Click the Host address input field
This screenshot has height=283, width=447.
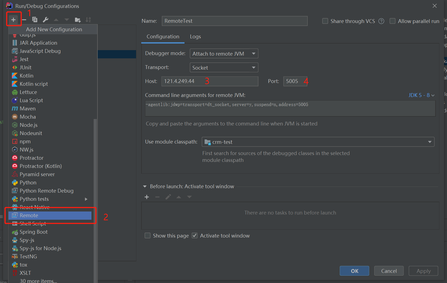pyautogui.click(x=210, y=81)
